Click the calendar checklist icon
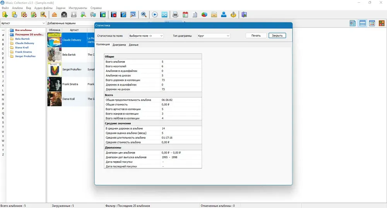 185,15
